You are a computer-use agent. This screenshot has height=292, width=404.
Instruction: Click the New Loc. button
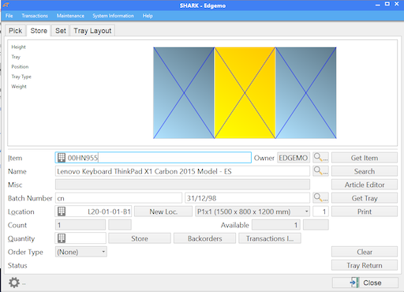pos(163,212)
